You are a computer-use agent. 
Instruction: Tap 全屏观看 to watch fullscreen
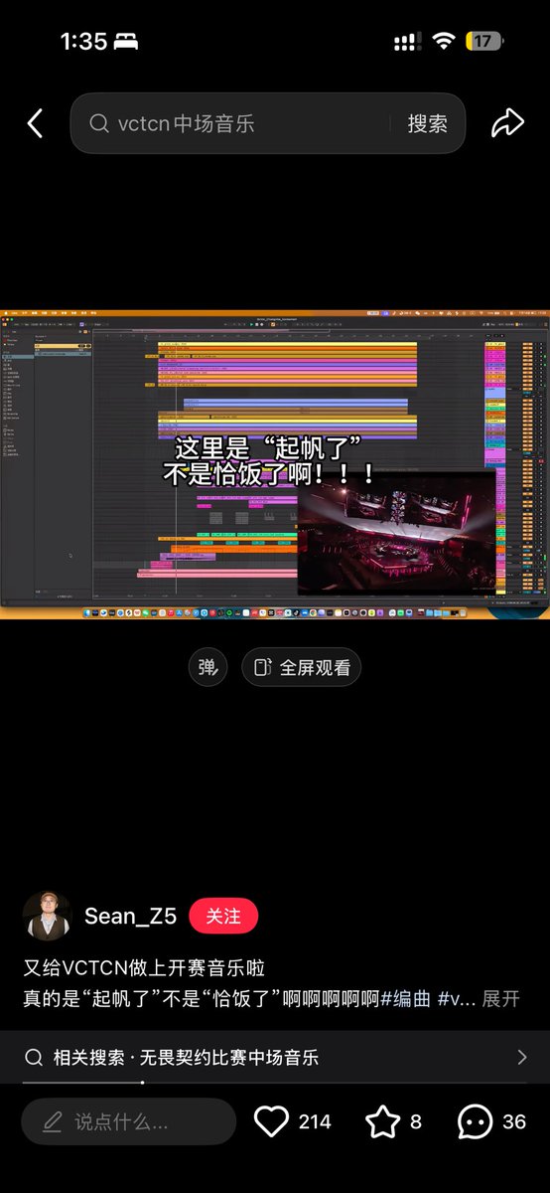click(x=302, y=667)
